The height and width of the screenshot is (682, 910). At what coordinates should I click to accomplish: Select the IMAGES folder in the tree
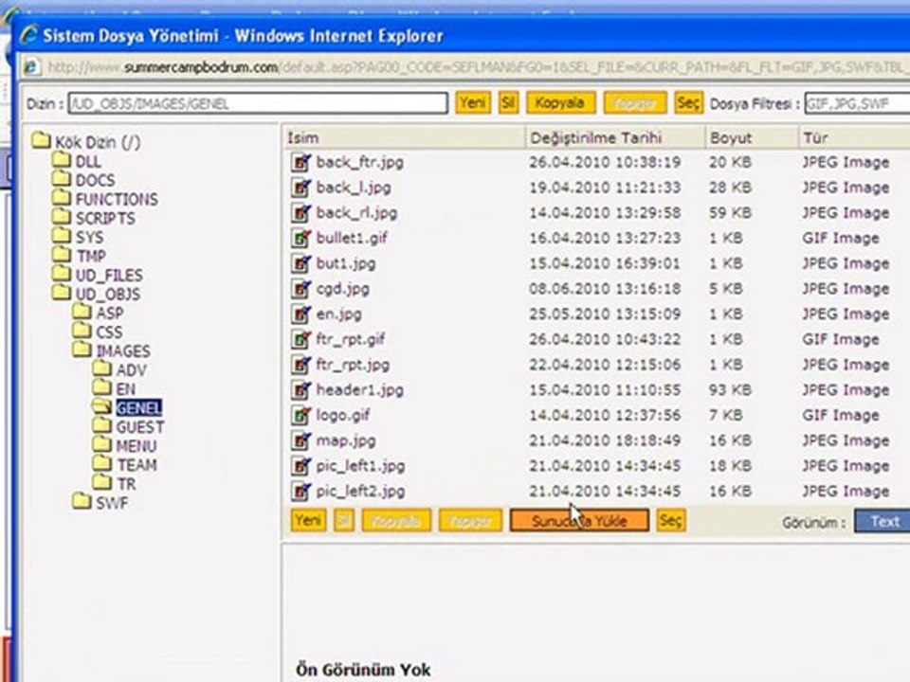click(x=123, y=351)
